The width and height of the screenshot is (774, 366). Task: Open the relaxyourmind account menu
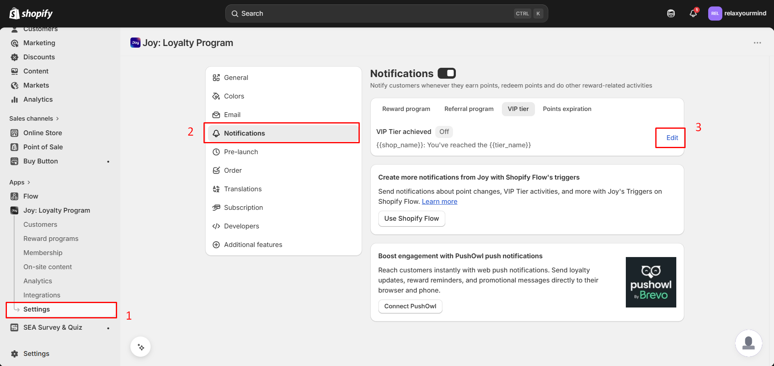click(737, 13)
